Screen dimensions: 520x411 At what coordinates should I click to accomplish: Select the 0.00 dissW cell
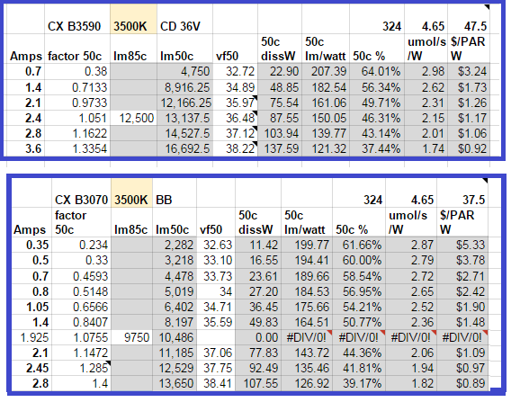coord(258,337)
